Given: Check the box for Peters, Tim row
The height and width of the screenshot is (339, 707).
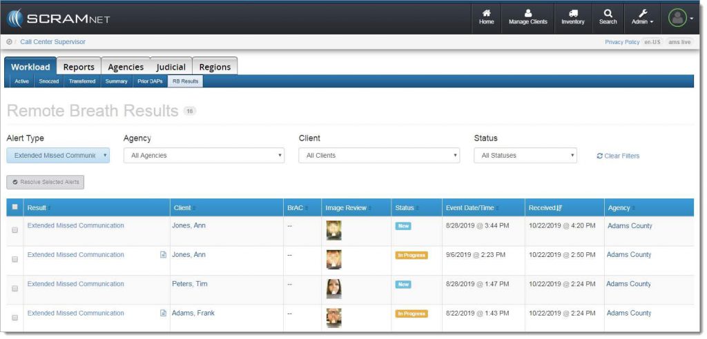Looking at the screenshot, I should click(15, 288).
